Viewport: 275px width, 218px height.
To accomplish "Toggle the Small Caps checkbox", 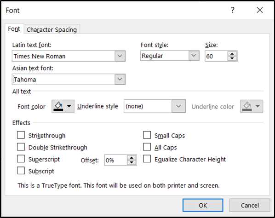I will (x=147, y=135).
